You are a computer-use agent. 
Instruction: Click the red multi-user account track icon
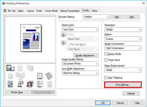coord(30,84)
